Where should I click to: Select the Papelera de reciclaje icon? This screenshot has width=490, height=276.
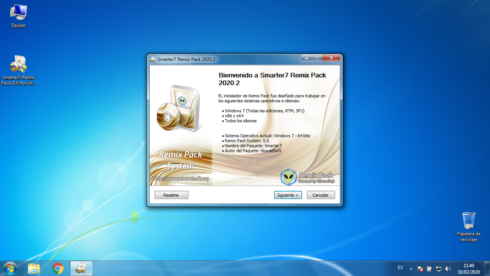coord(469,227)
